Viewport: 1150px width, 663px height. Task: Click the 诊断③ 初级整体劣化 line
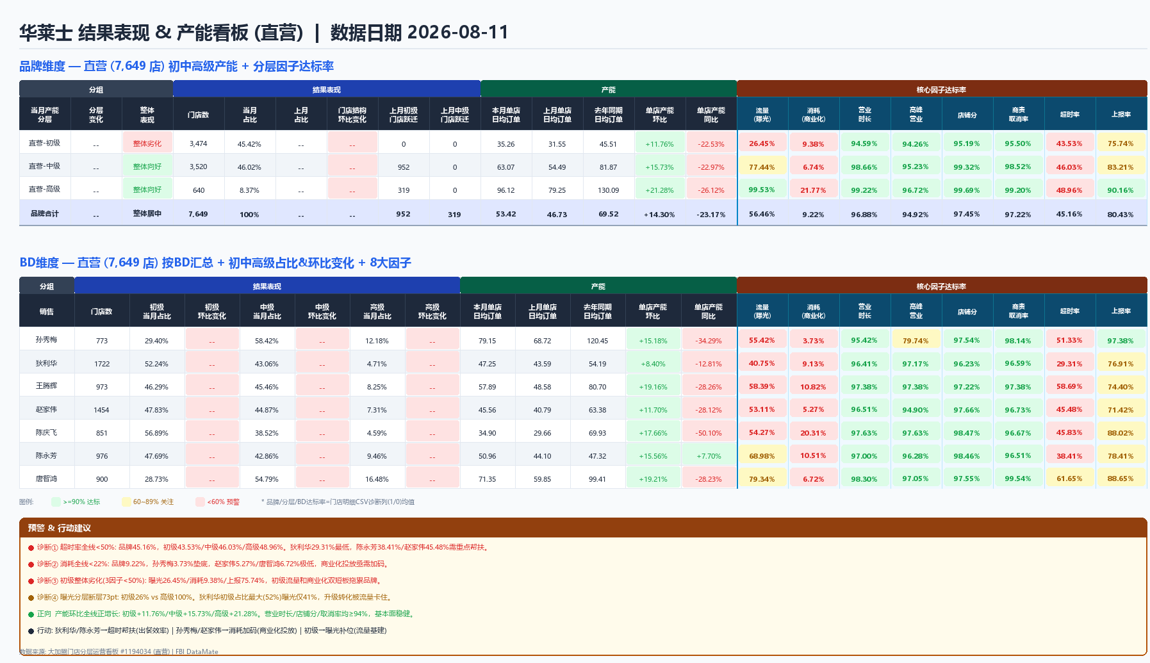point(206,581)
